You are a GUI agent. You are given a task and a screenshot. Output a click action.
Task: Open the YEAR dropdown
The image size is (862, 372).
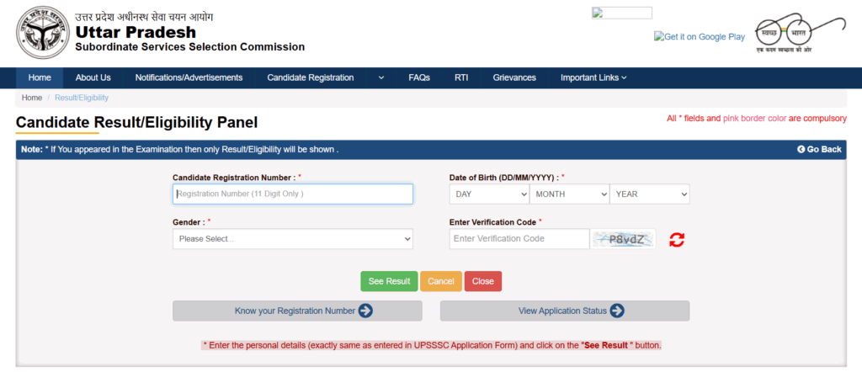(x=649, y=194)
